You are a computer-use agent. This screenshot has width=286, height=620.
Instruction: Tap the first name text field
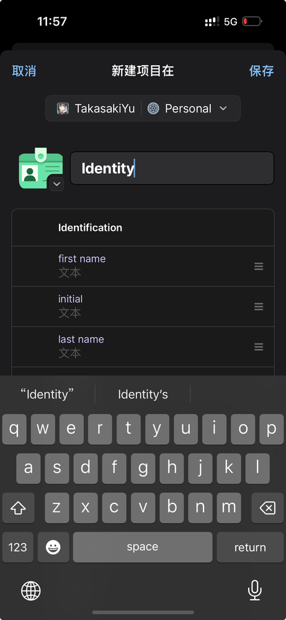point(143,266)
